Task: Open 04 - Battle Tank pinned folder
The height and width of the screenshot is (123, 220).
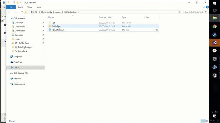Action: click(x=22, y=43)
